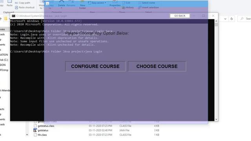Click the File Explorer search box
Viewport: 251px width, 141px height.
click(x=244, y=19)
